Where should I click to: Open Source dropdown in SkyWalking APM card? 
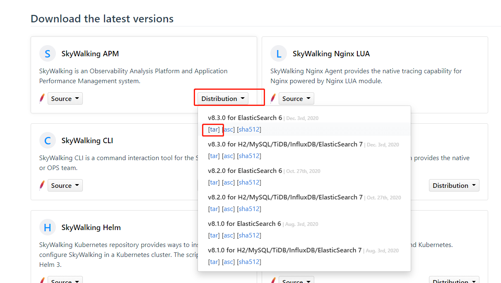pos(65,98)
